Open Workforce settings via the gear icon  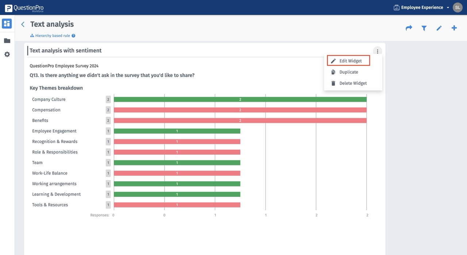click(x=7, y=54)
